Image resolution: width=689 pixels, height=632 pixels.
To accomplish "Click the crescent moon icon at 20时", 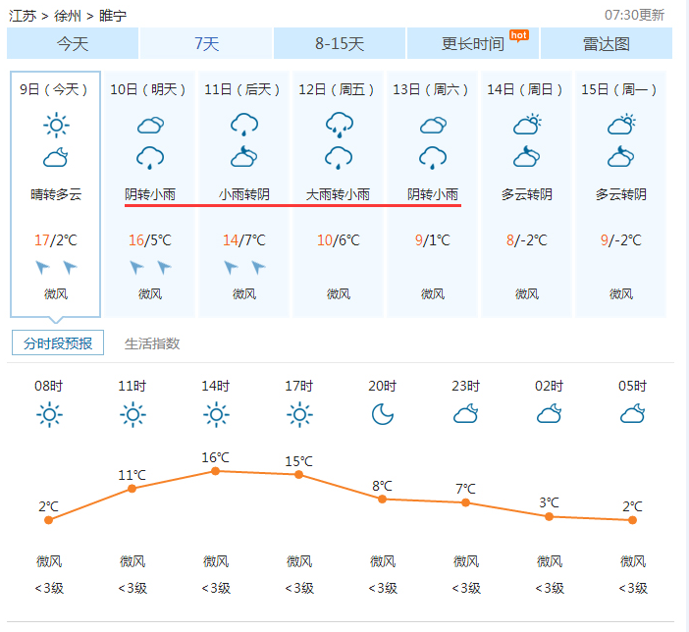I will [383, 414].
